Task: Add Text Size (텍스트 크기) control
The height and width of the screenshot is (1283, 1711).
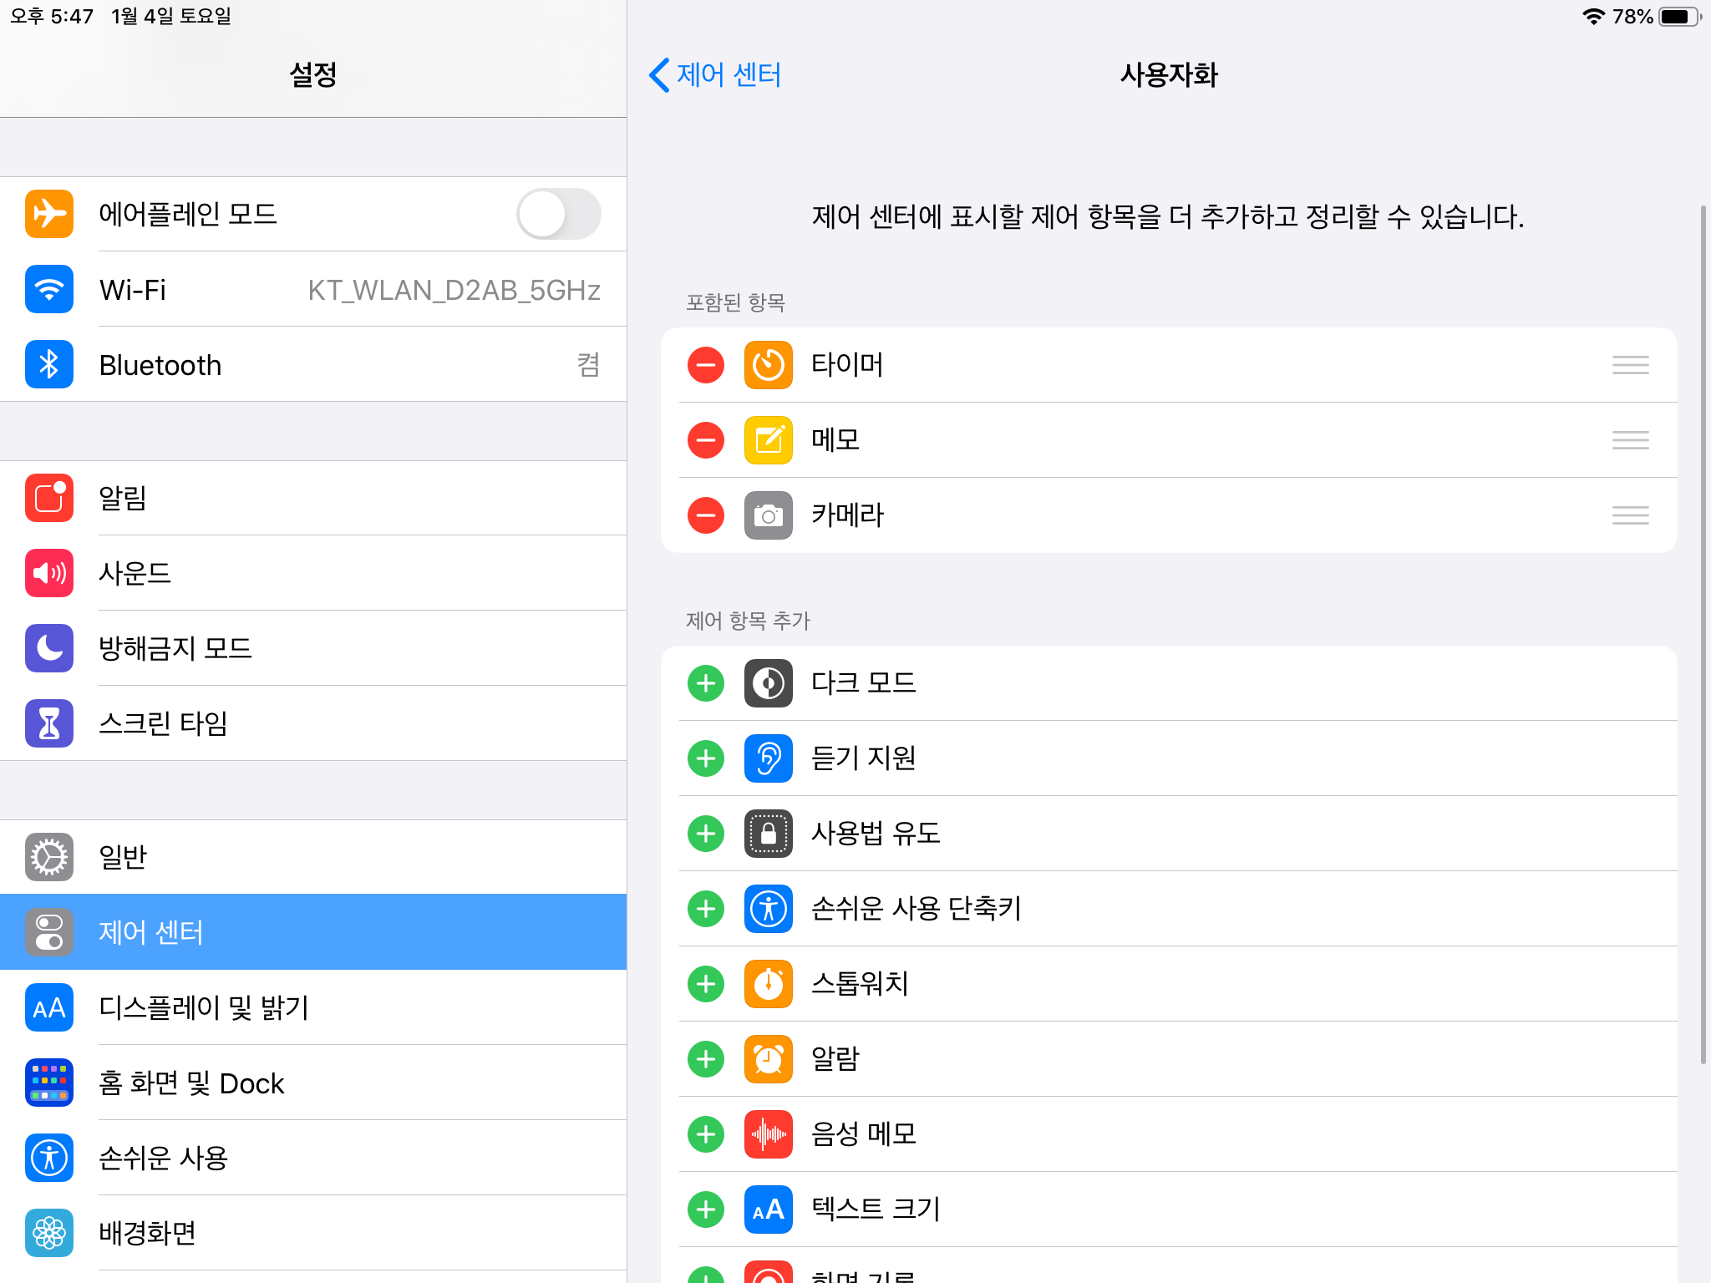Action: point(706,1209)
